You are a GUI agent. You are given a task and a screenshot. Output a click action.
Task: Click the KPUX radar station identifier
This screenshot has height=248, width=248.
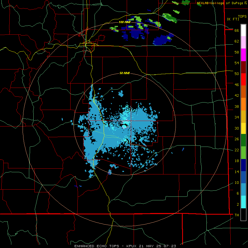point(132,246)
